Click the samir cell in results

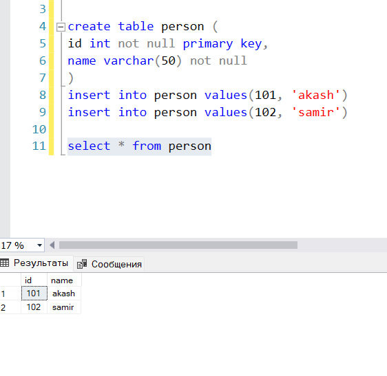tap(64, 307)
